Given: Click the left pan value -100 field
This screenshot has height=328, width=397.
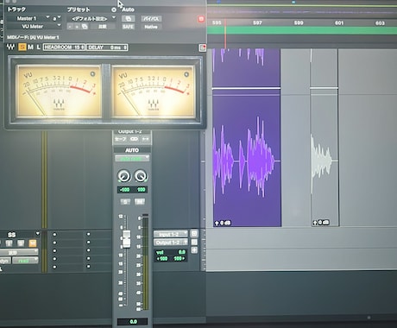Looking at the screenshot, I should pyautogui.click(x=124, y=190).
